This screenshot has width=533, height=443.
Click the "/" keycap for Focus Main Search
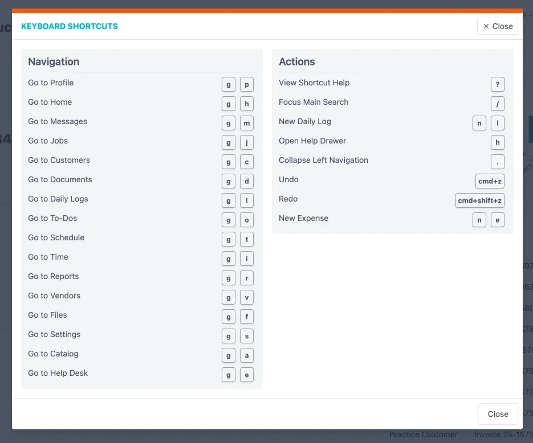pyautogui.click(x=497, y=104)
